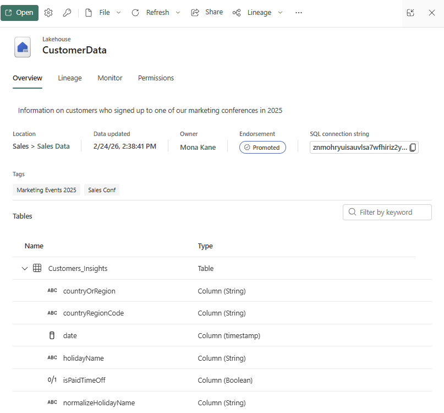Collapse the Customers_Insights table
The image size is (444, 413).
(24, 268)
